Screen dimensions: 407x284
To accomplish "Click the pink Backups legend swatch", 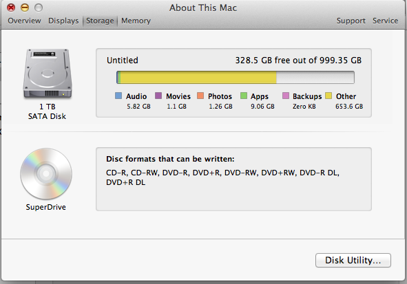I will pyautogui.click(x=286, y=96).
